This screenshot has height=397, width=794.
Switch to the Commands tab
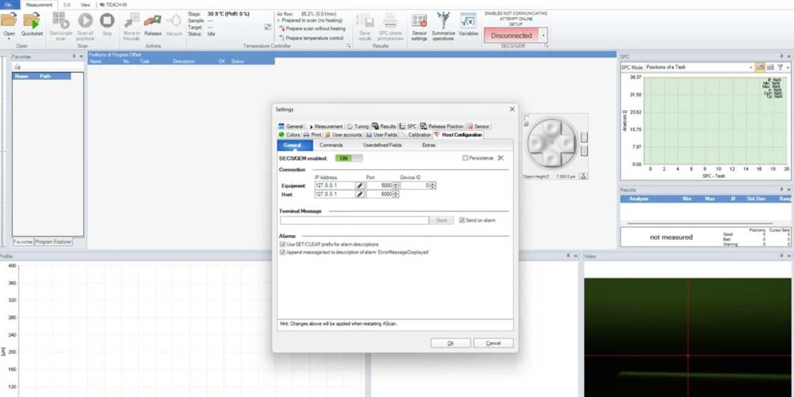click(x=331, y=145)
